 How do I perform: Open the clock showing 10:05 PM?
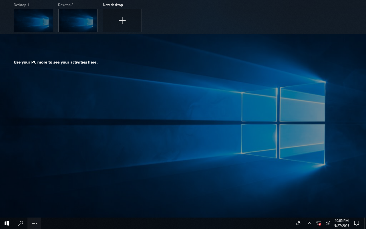tap(342, 223)
